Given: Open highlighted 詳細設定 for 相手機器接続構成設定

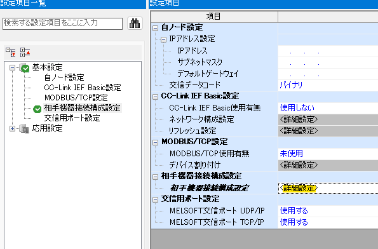Looking at the screenshot, I should click(x=299, y=188).
